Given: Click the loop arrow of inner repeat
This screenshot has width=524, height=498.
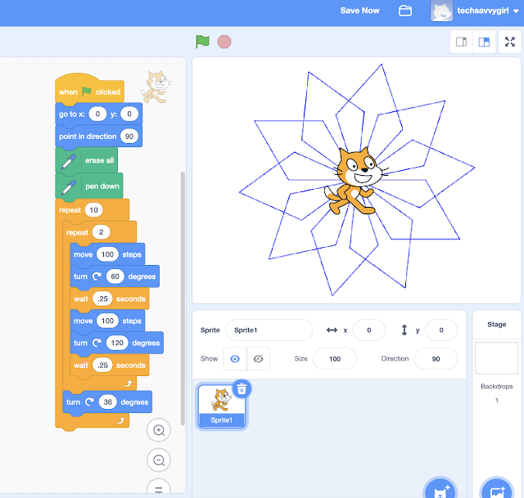Looking at the screenshot, I should click(128, 384).
